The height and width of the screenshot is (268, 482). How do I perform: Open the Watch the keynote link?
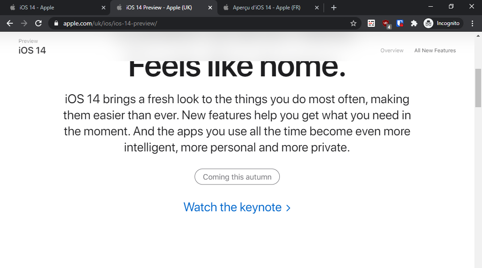point(237,207)
